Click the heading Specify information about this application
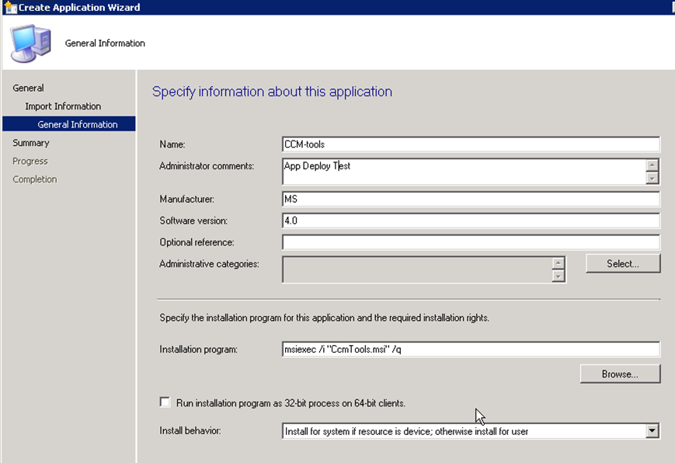Viewport: 675px width, 463px height. [272, 92]
